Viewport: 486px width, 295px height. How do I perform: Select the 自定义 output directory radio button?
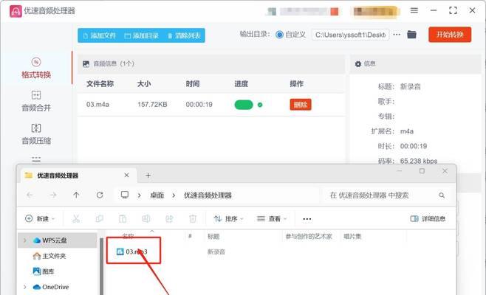pyautogui.click(x=279, y=35)
